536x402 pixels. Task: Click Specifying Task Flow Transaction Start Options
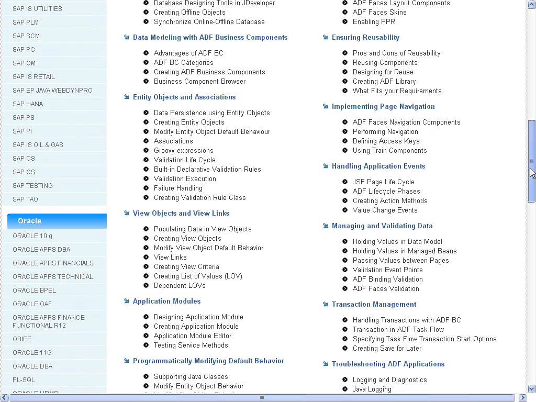click(425, 339)
